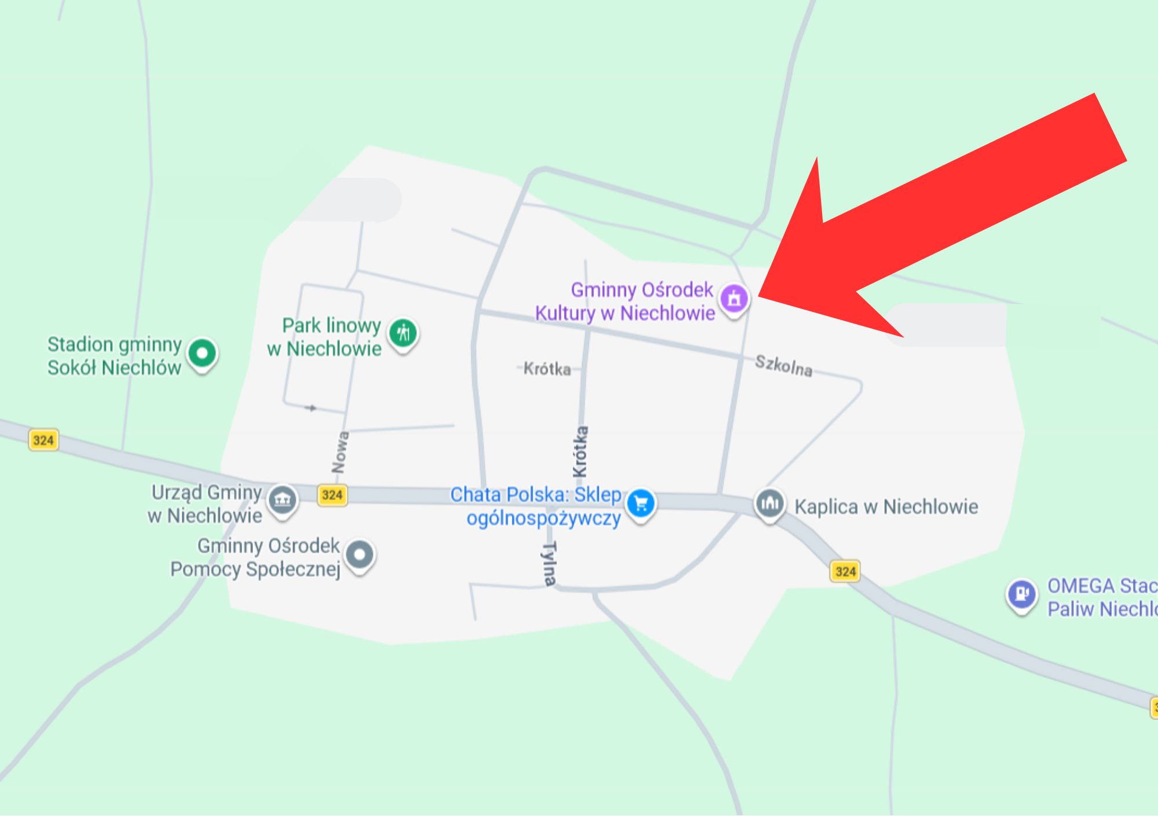Click the Szkolna street name

click(784, 366)
